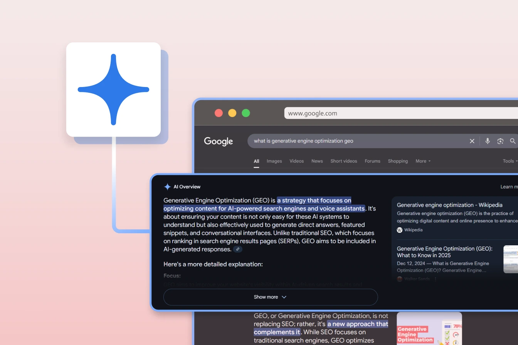Click the Wikipedia source icon

[400, 230]
